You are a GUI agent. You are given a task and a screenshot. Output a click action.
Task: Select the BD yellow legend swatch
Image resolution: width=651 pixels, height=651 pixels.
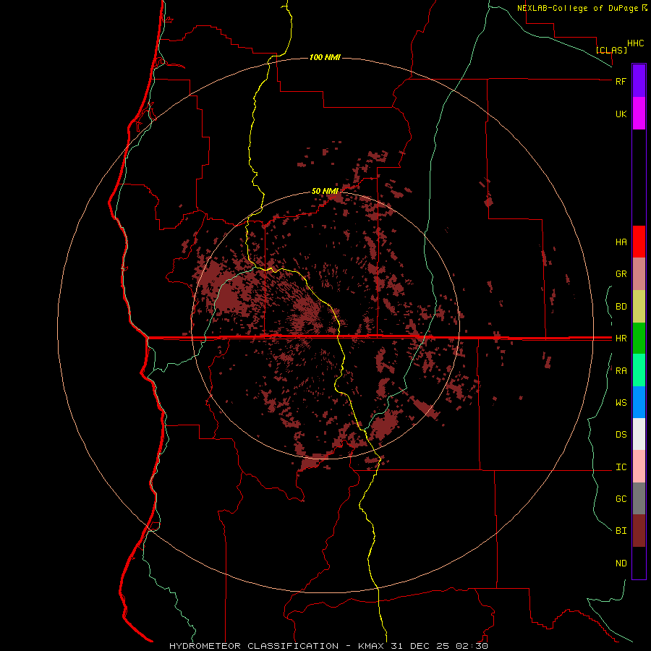[x=639, y=307]
